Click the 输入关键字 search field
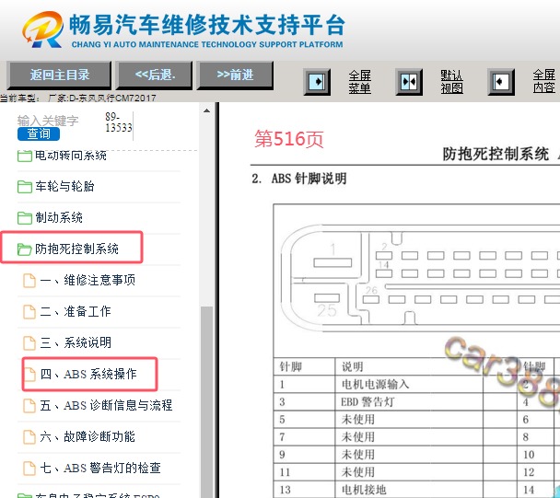The height and width of the screenshot is (498, 560). 48,121
